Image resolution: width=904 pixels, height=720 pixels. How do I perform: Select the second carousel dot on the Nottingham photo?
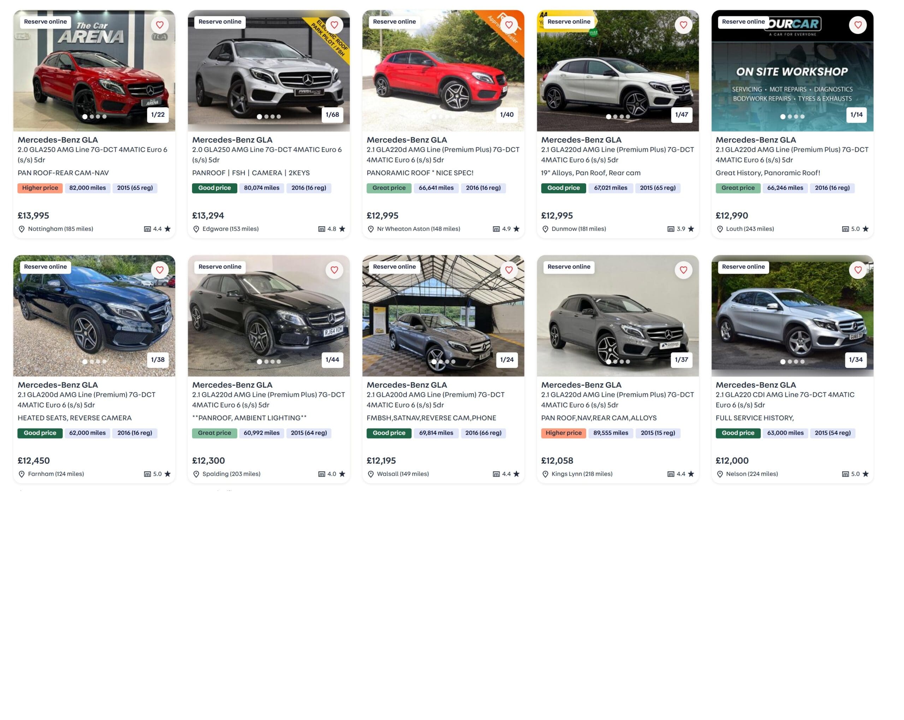[91, 117]
